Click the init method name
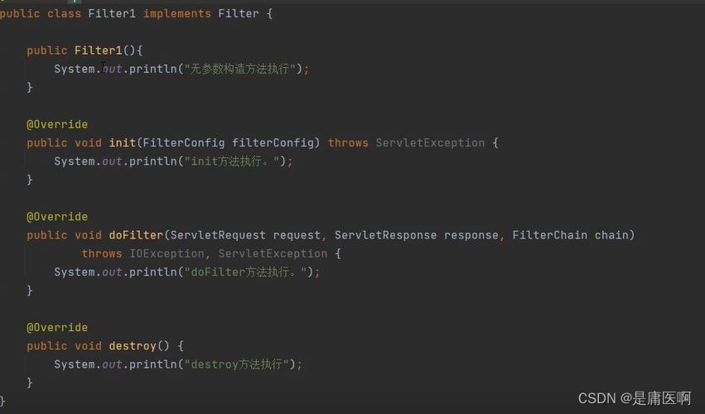The width and height of the screenshot is (705, 414). tap(123, 143)
